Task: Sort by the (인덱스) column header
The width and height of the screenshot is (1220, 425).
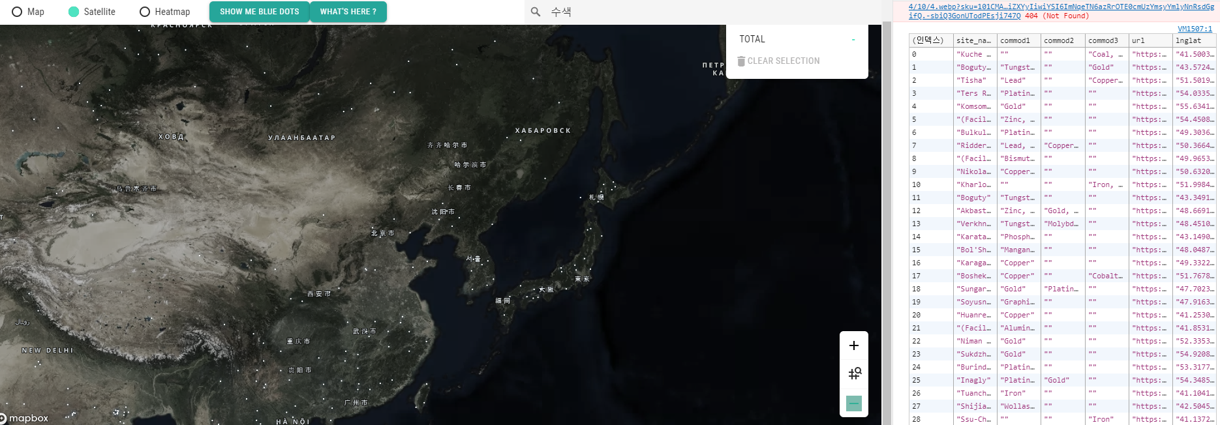Action: pyautogui.click(x=931, y=40)
